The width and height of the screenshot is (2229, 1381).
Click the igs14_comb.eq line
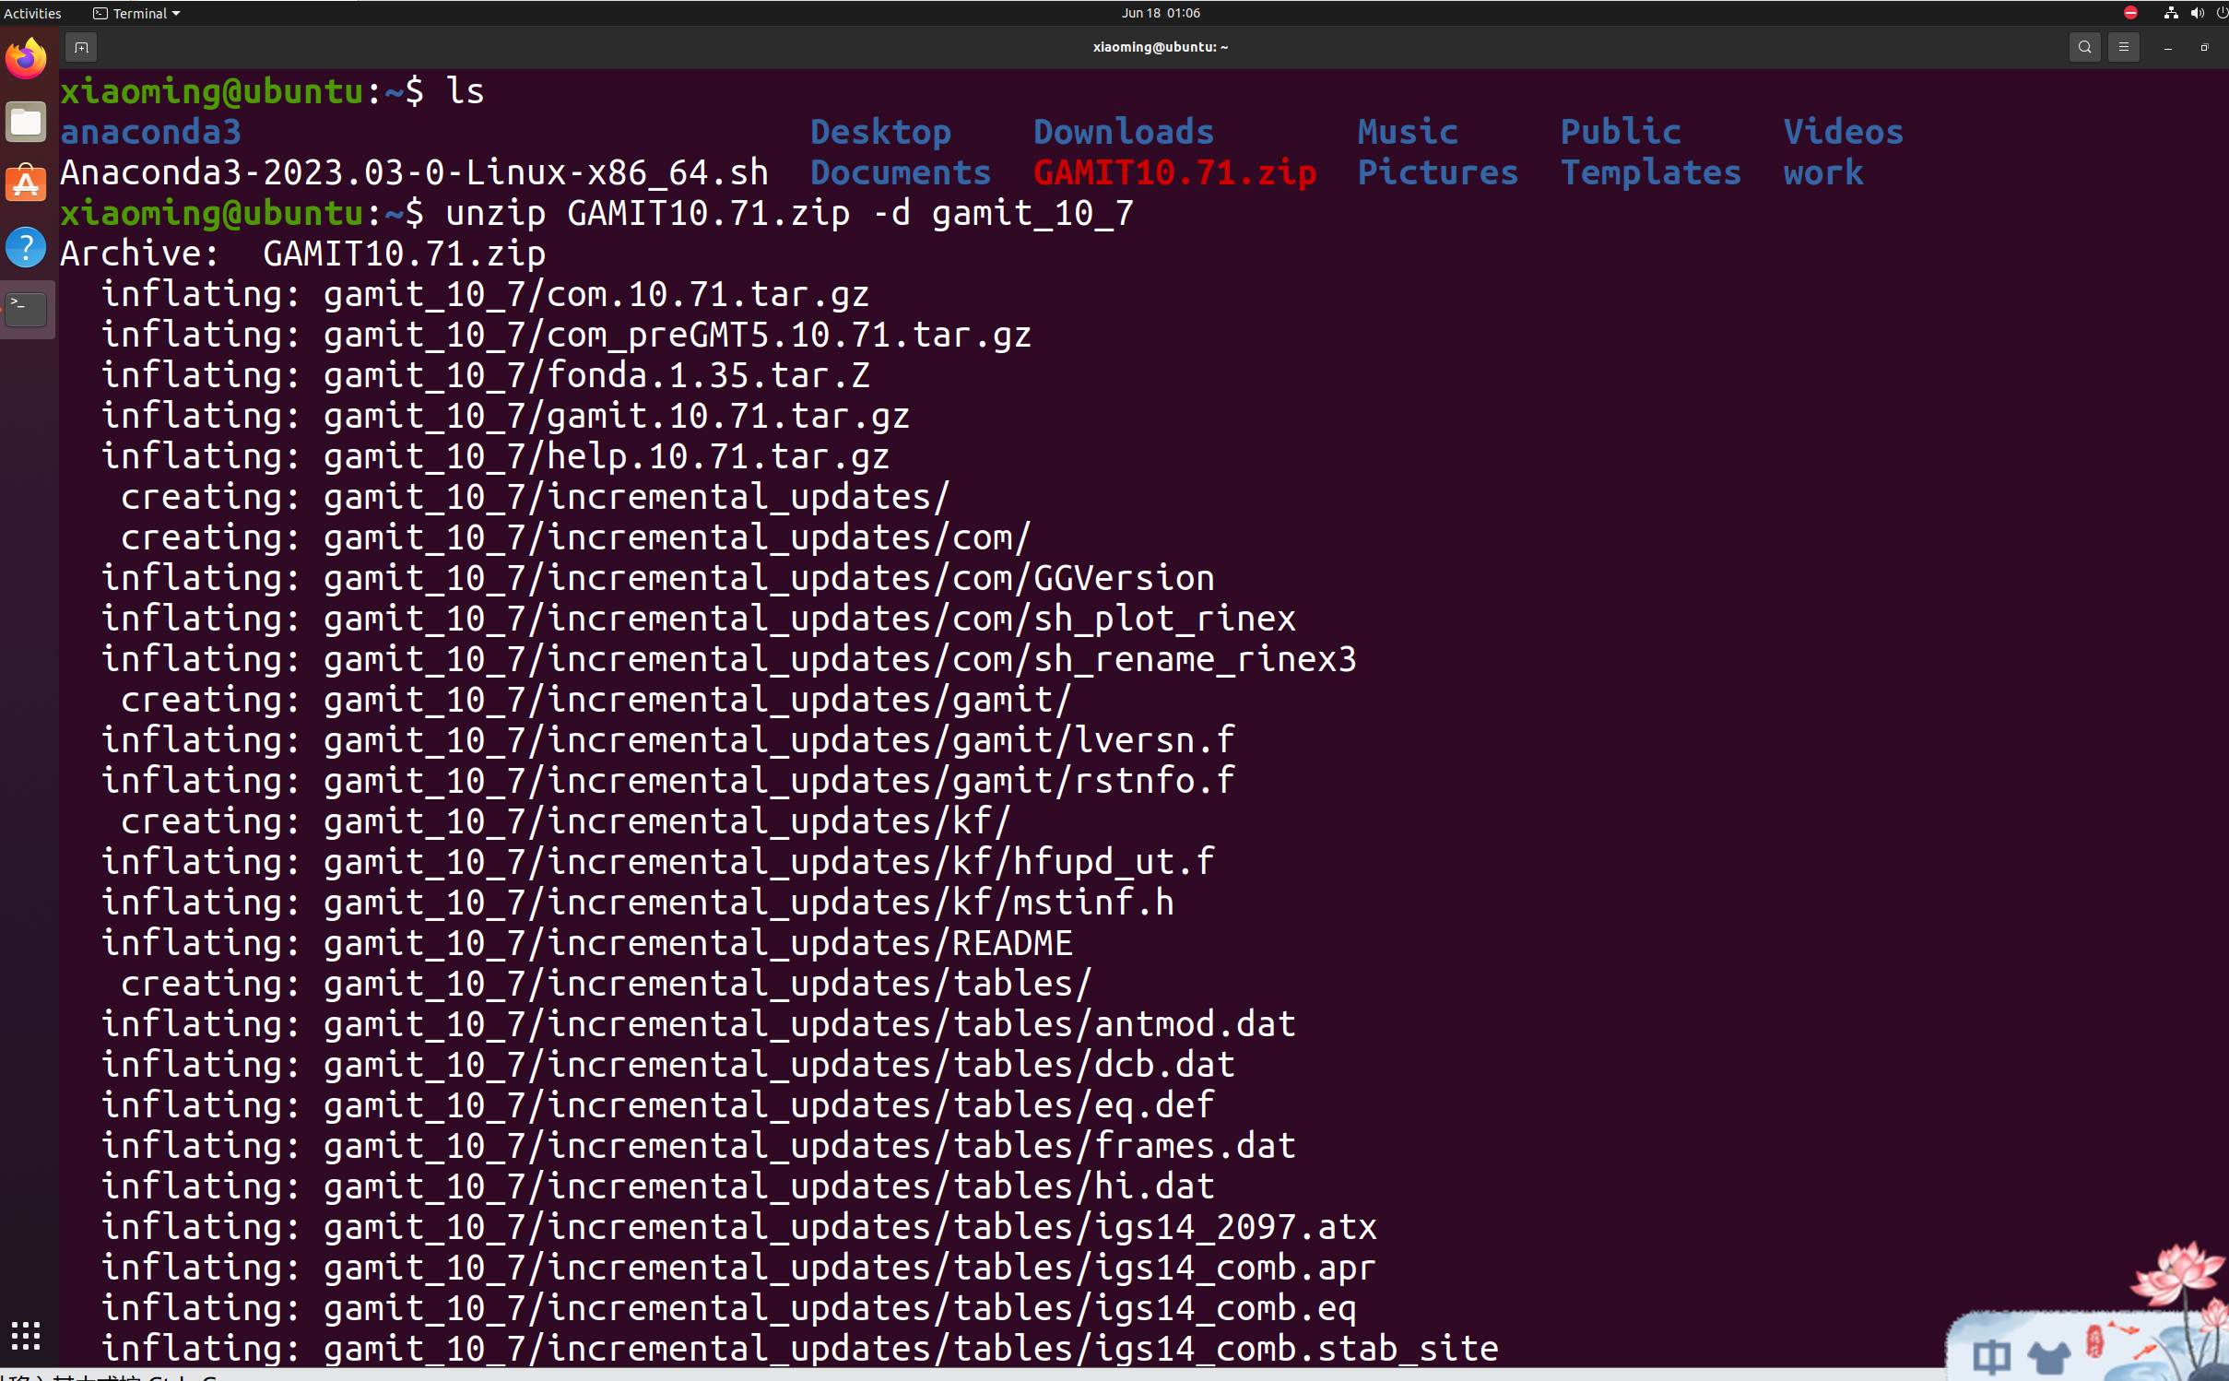coord(729,1308)
